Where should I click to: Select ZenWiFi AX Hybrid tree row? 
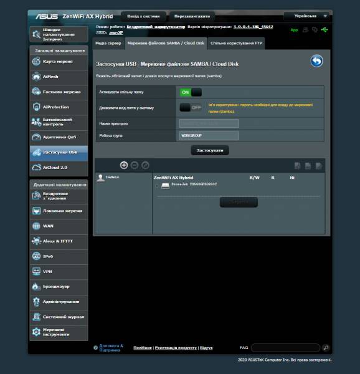click(x=173, y=178)
